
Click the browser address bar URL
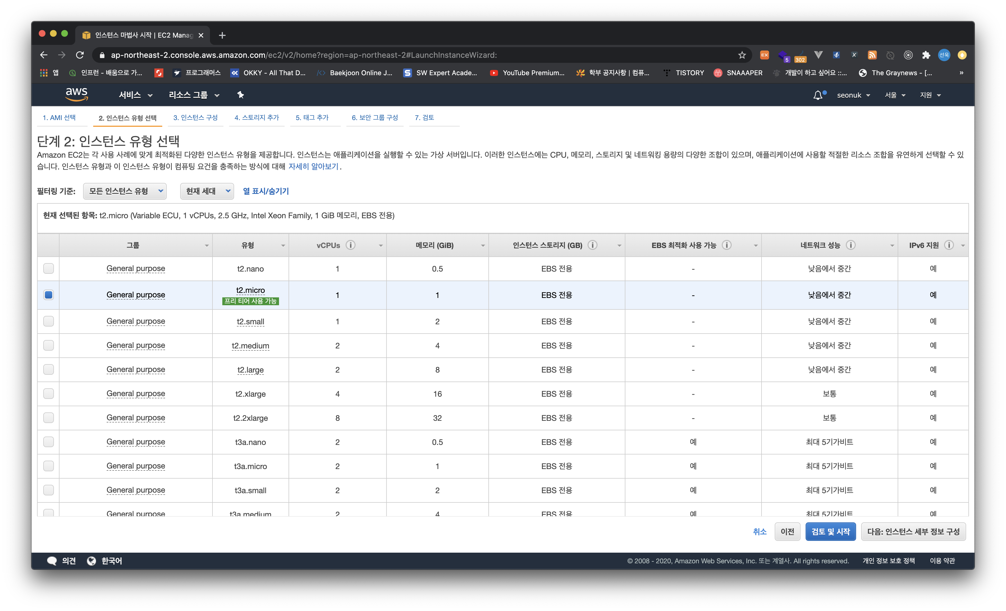coord(303,55)
